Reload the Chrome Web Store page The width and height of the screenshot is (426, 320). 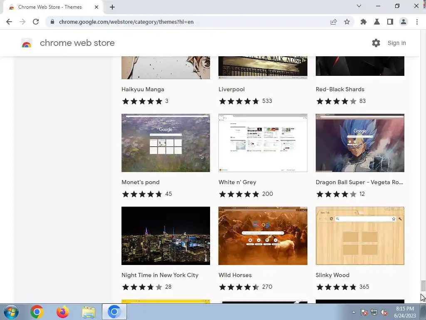coord(36,22)
